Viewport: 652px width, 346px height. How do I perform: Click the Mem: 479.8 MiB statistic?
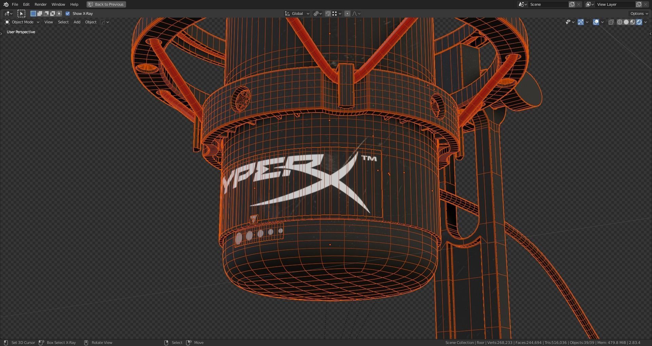click(x=612, y=343)
